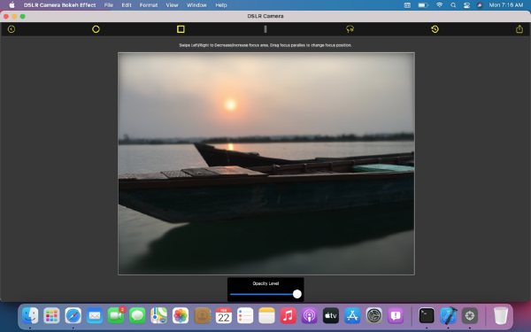Open Apple TV from the Dock
The image size is (531, 332).
(x=331, y=316)
